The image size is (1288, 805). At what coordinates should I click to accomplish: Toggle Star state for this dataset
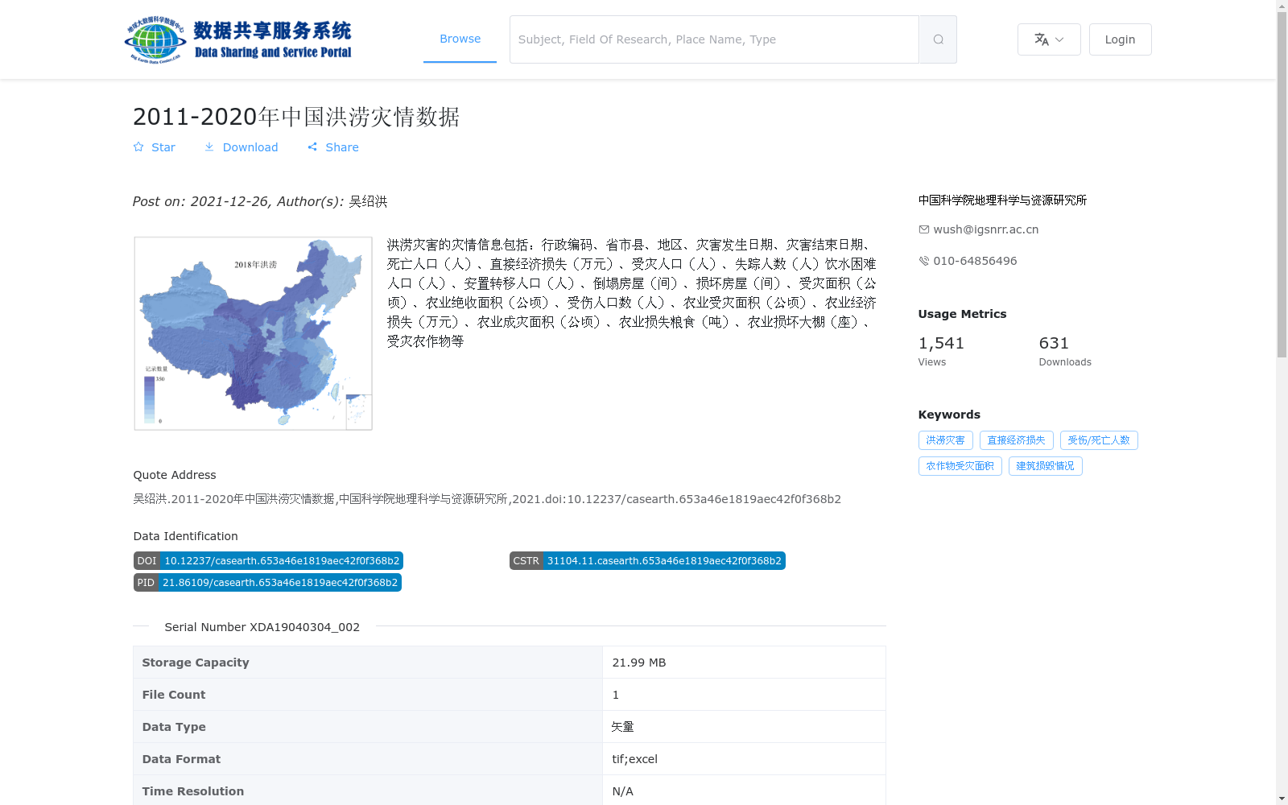coord(154,147)
